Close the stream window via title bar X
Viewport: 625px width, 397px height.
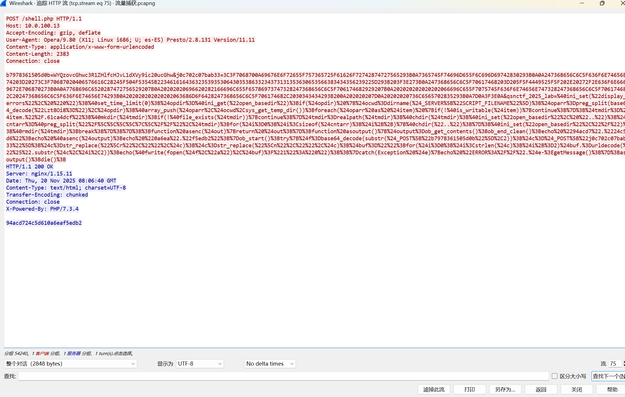pos(622,3)
